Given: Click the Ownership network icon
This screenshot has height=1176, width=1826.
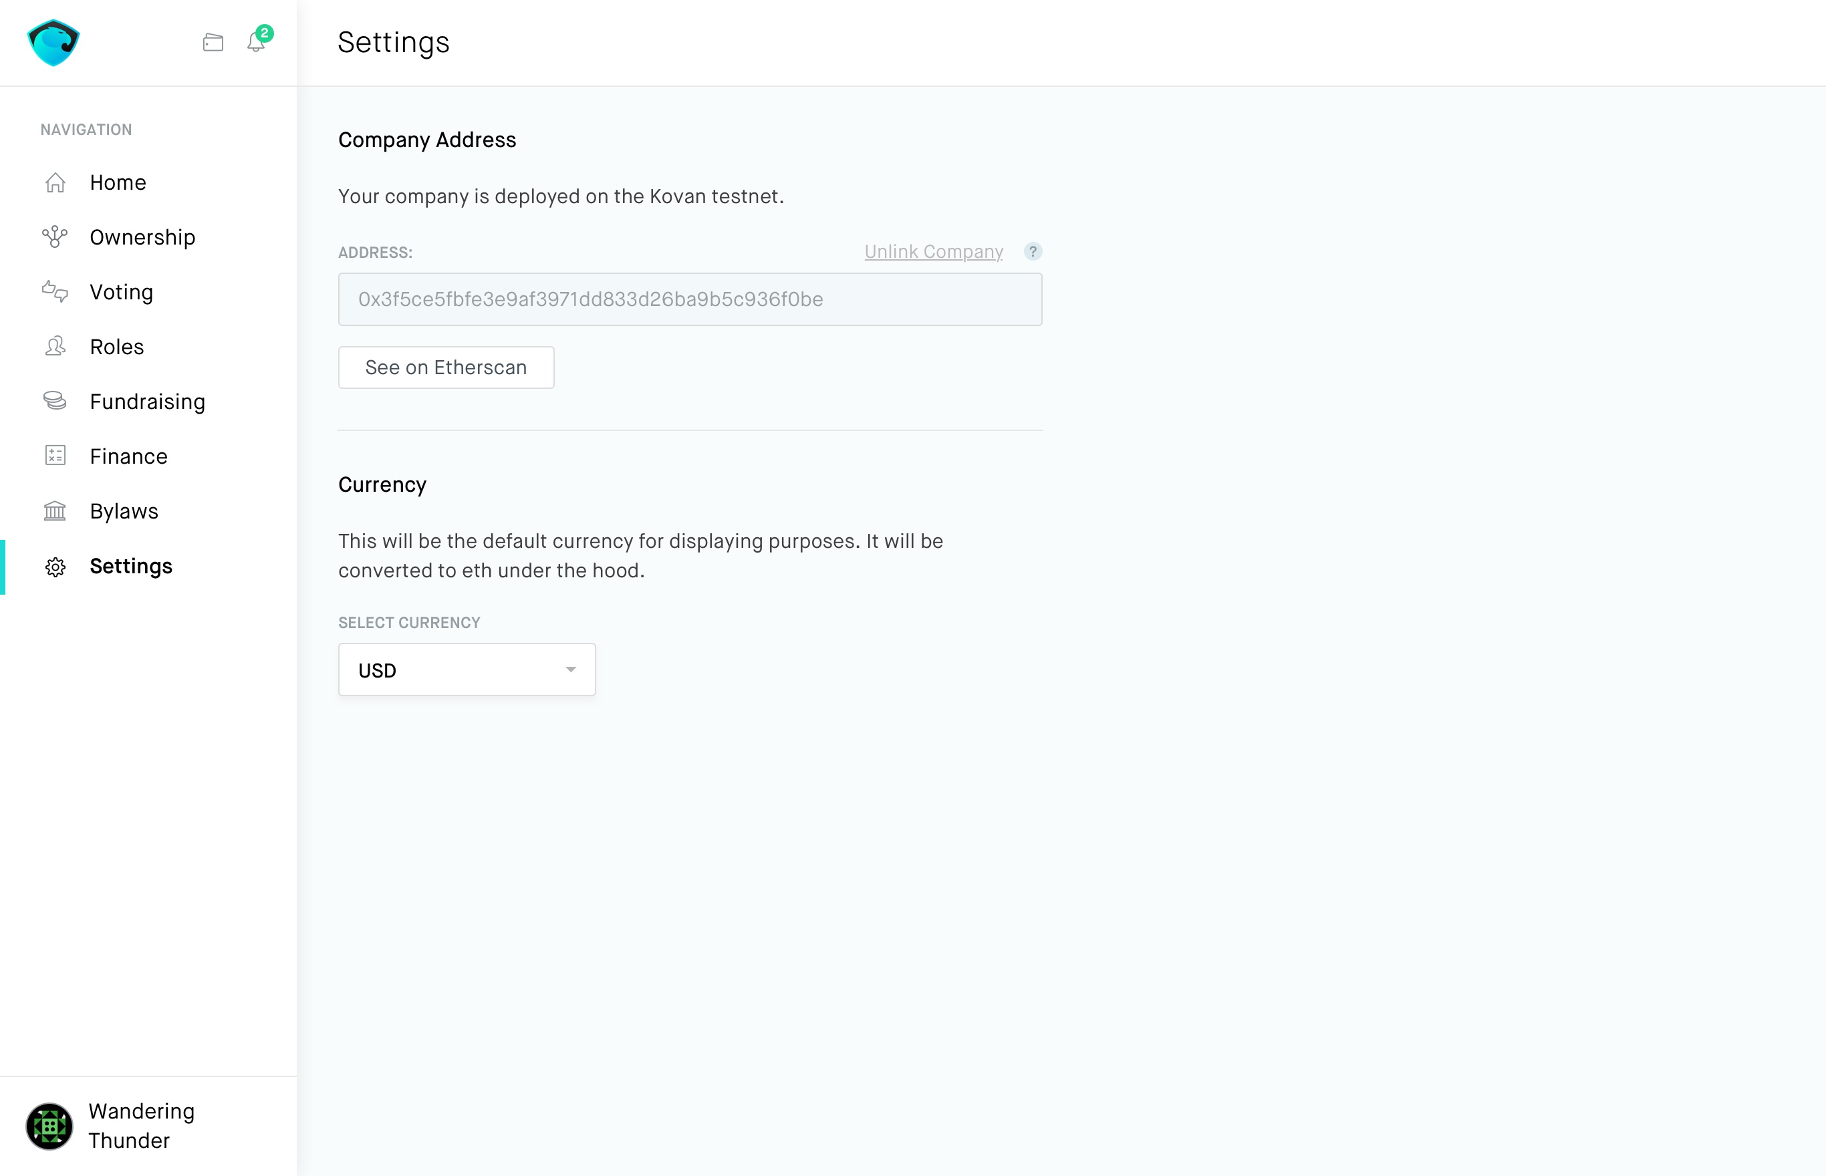Looking at the screenshot, I should (x=54, y=237).
